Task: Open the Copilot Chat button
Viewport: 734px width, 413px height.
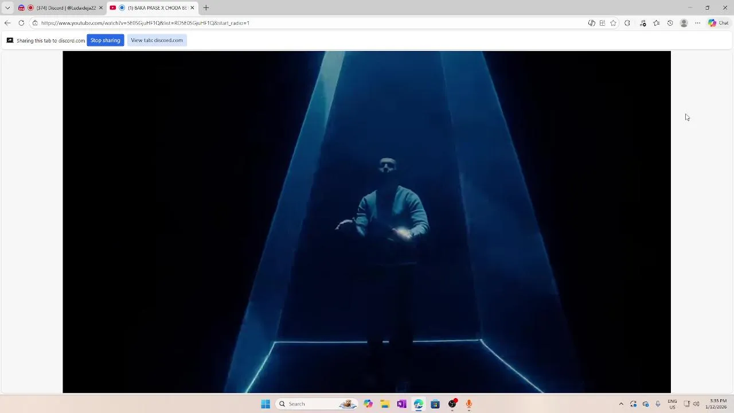Action: [x=719, y=23]
